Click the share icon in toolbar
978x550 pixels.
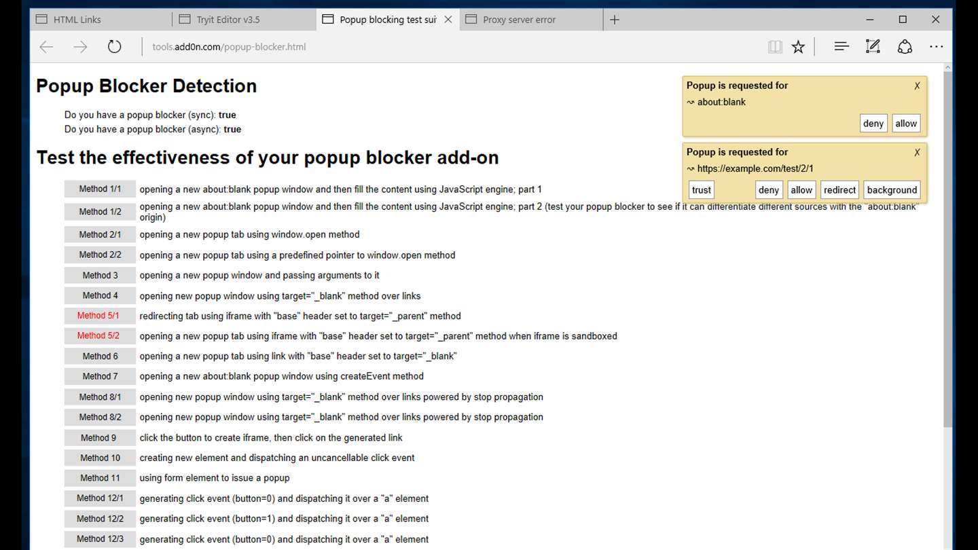pos(905,47)
